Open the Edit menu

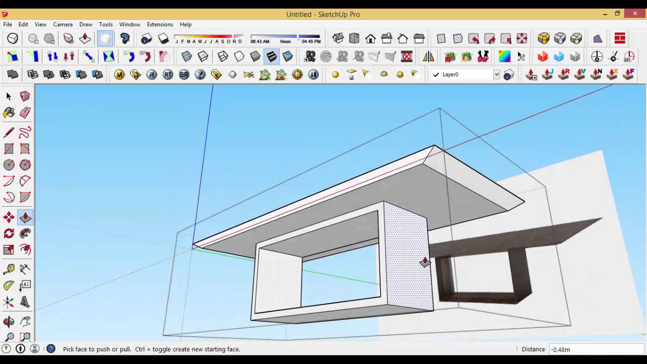(x=23, y=24)
